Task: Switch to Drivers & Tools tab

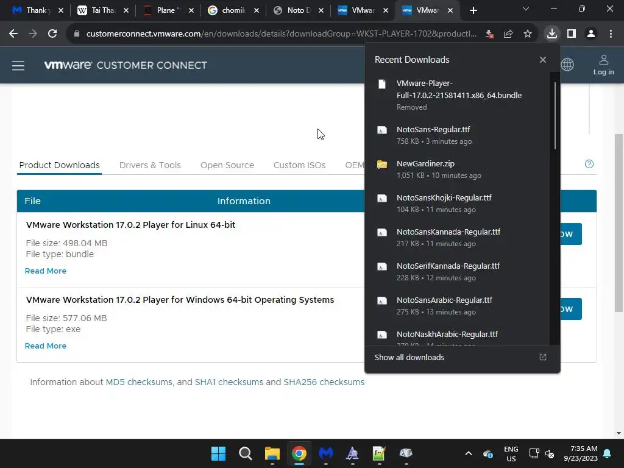Action: click(150, 165)
